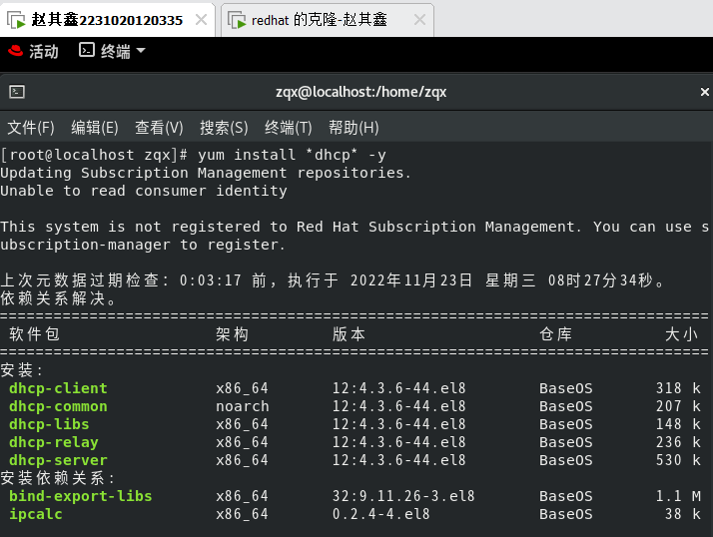The height and width of the screenshot is (537, 713).
Task: Click the dhcp-common package name
Action: pyautogui.click(x=58, y=406)
